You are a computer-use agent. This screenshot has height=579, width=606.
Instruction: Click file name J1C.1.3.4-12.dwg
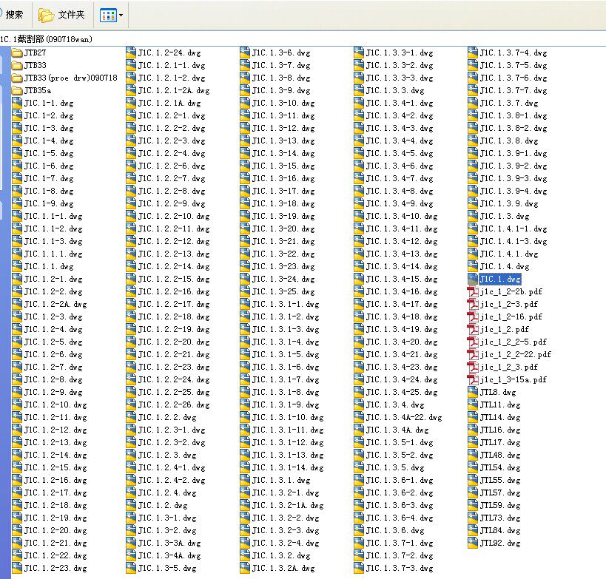point(402,241)
